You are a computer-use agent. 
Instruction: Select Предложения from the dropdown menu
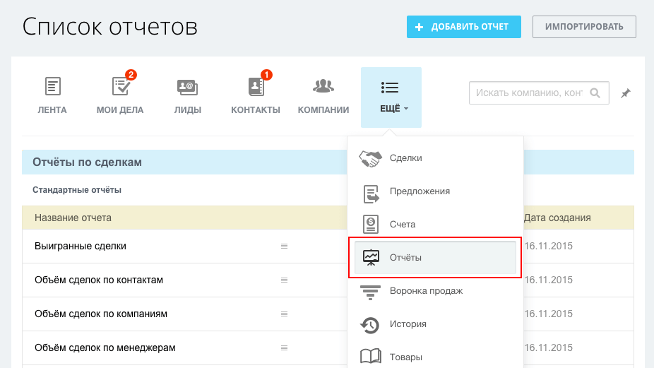tap(420, 191)
